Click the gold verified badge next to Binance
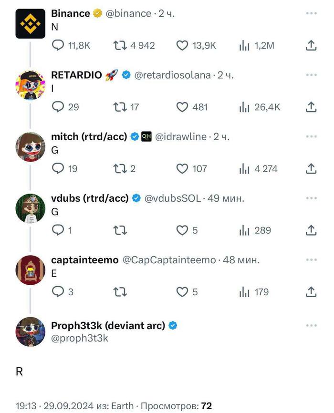The image size is (334, 413). [97, 13]
